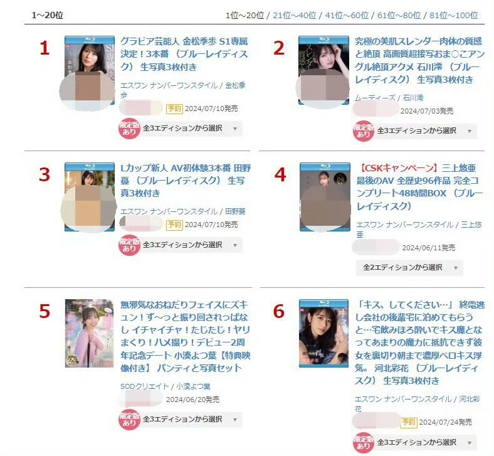This screenshot has height=456, width=494.
Task: Expand the edition selector dropdown for rank 2
Action: (x=426, y=131)
